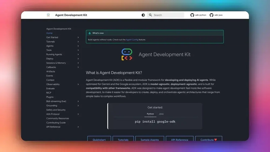Expand the A2A Protocol chevron
270x152 pixels.
78,114
